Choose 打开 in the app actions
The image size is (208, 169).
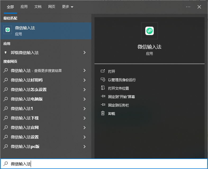pos(112,71)
